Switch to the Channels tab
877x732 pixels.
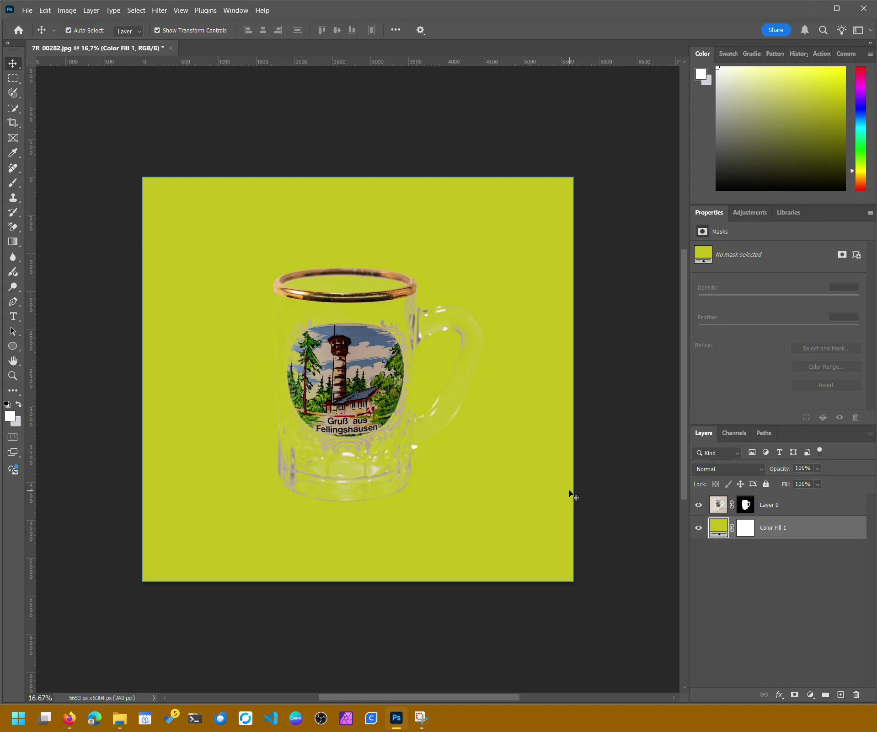pyautogui.click(x=734, y=433)
